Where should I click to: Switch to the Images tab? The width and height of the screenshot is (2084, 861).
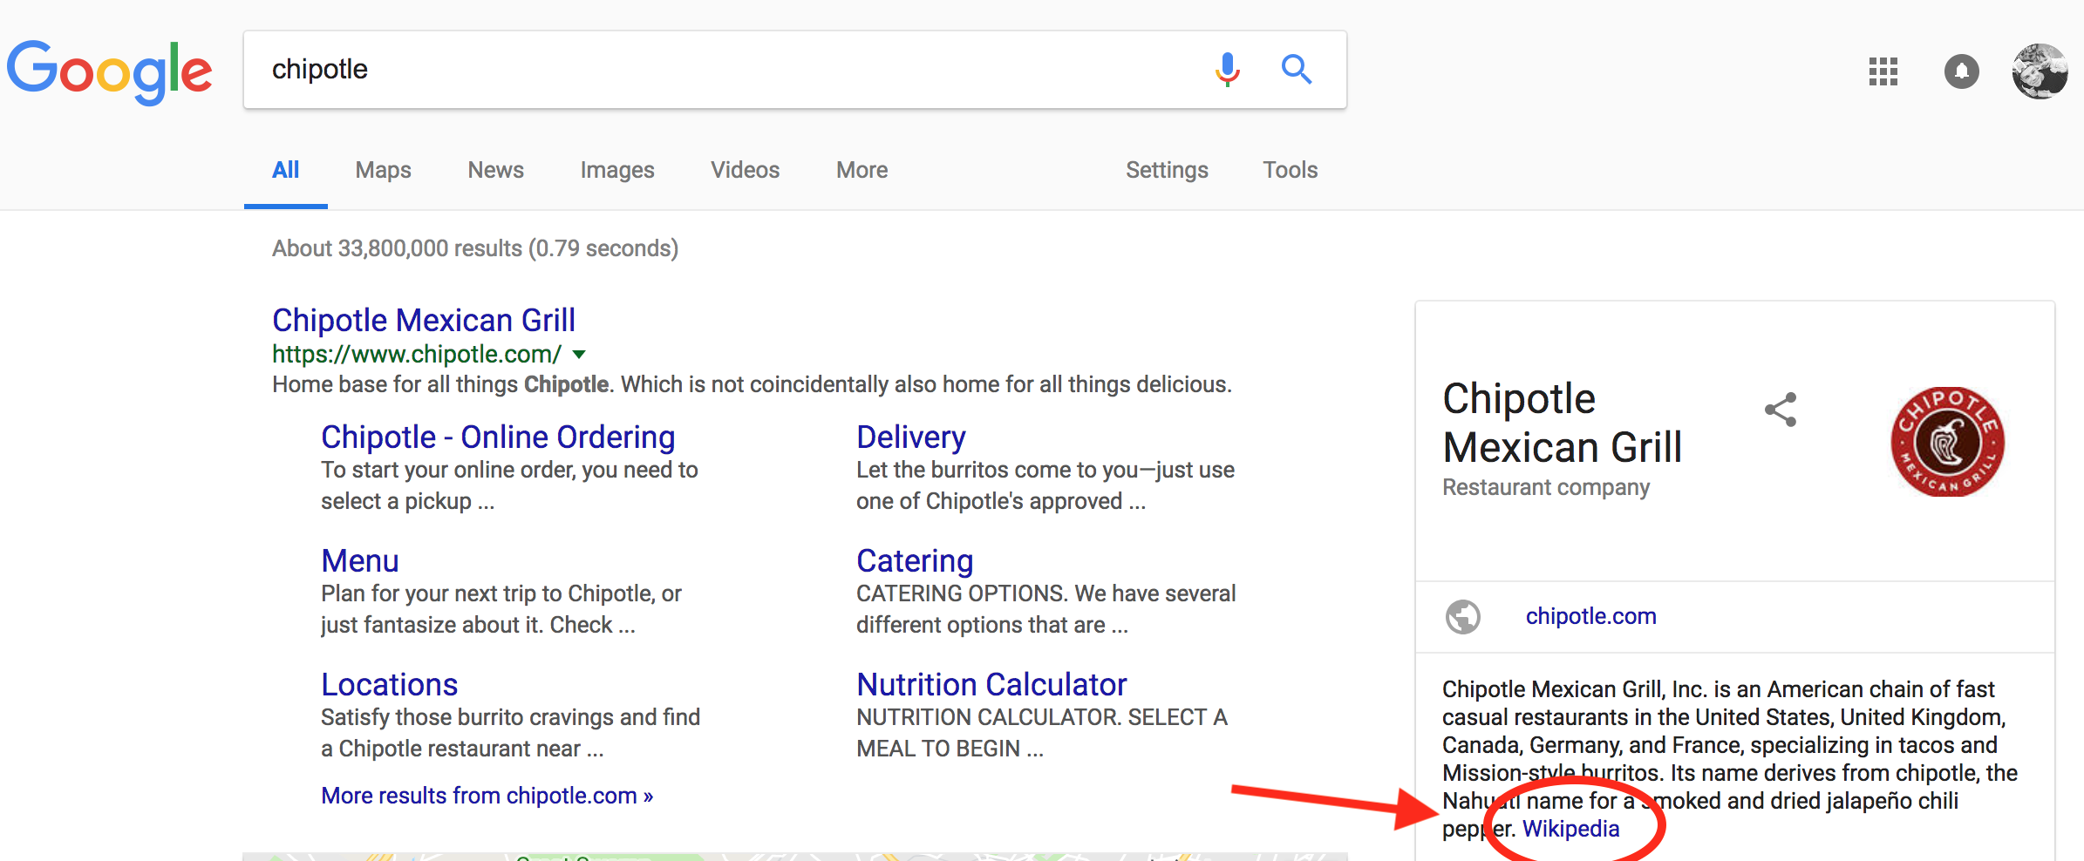click(x=617, y=170)
